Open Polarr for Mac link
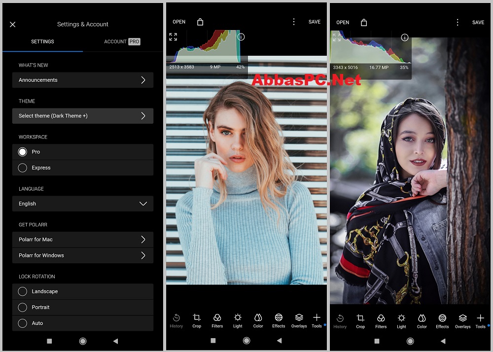The width and height of the screenshot is (493, 352). coord(83,240)
